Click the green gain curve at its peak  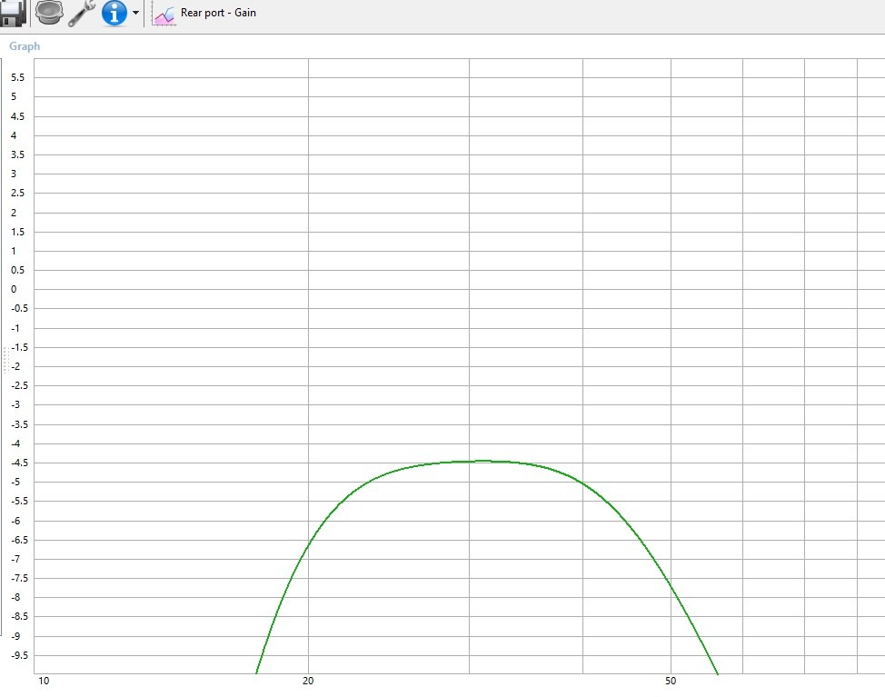(x=484, y=461)
